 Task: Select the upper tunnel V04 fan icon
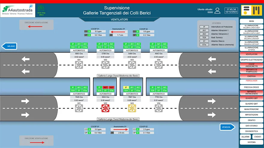pyautogui.click(x=158, y=65)
